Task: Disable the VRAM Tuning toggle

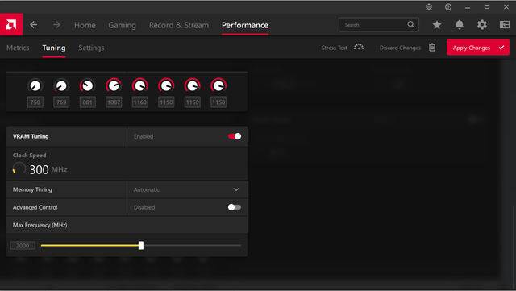Action: [235, 136]
